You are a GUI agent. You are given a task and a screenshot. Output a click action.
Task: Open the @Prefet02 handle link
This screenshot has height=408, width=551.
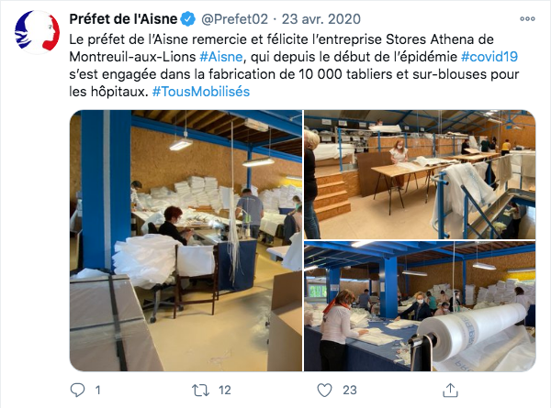(x=234, y=19)
